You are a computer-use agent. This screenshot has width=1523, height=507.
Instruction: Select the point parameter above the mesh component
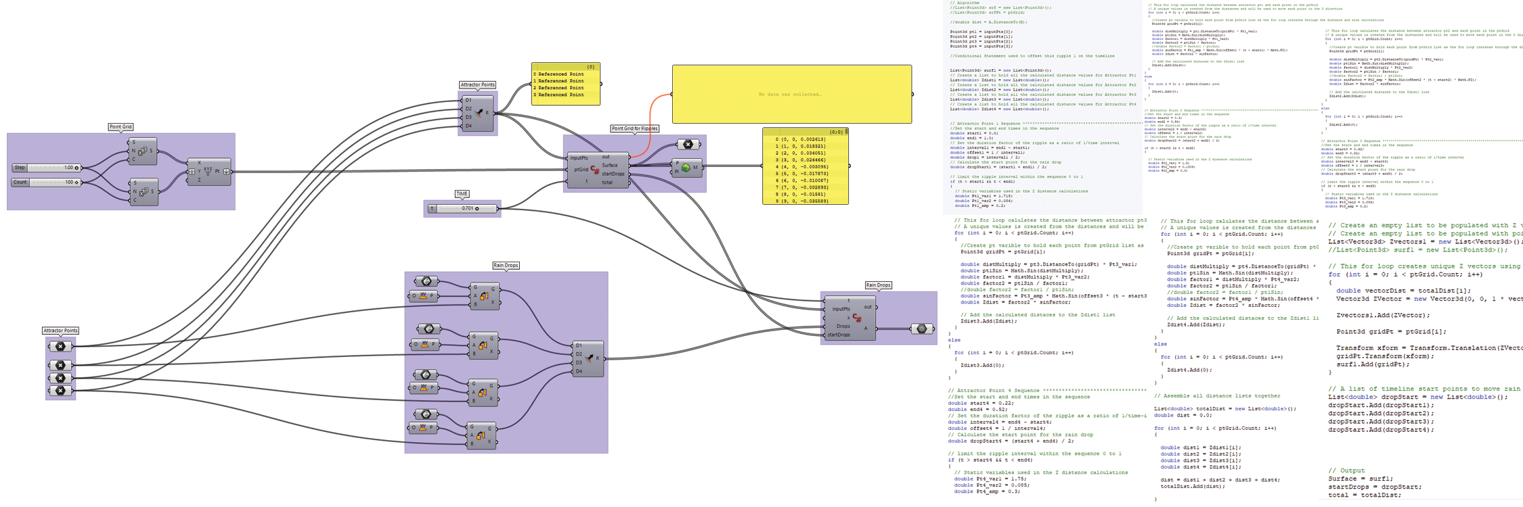click(x=688, y=144)
